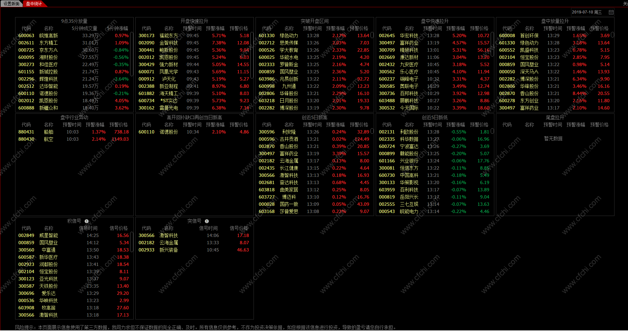Viewport: 628px width, 331px height.
Task: Click stock 新疆众和
Action: (73, 108)
